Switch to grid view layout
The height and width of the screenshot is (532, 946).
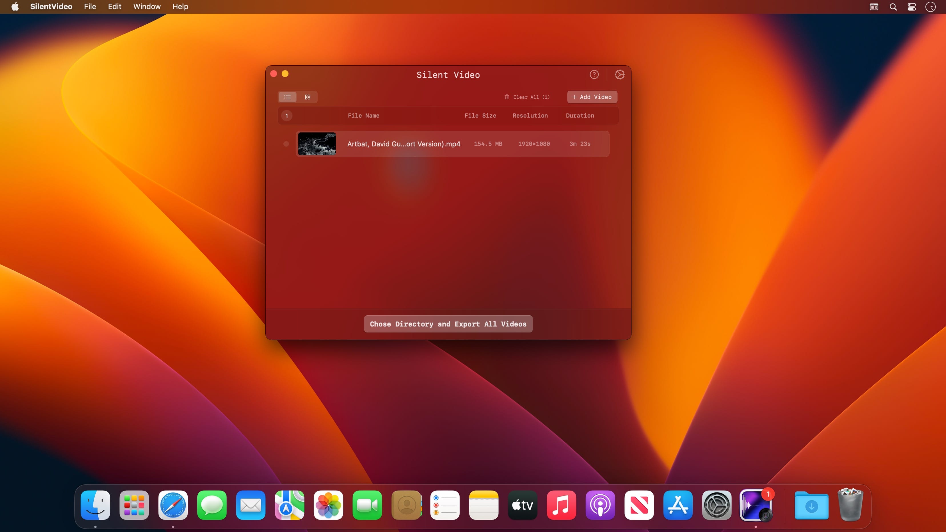pyautogui.click(x=307, y=97)
